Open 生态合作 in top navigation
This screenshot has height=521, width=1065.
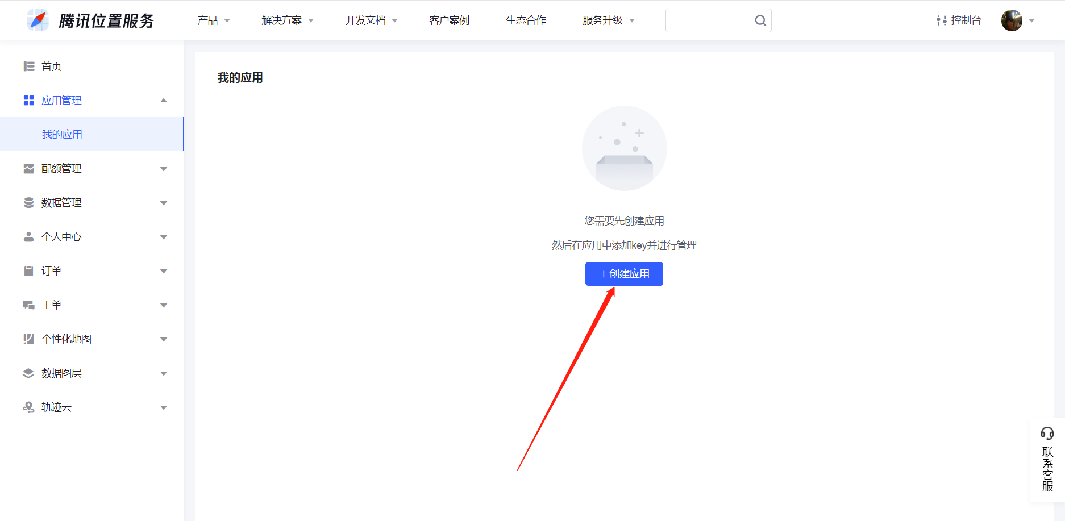pyautogui.click(x=526, y=20)
